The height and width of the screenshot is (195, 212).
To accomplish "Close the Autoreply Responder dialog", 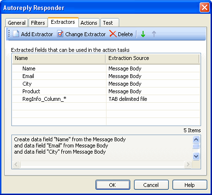I will 204,8.
